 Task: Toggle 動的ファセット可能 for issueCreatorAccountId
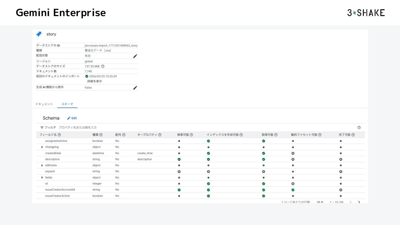(x=293, y=190)
